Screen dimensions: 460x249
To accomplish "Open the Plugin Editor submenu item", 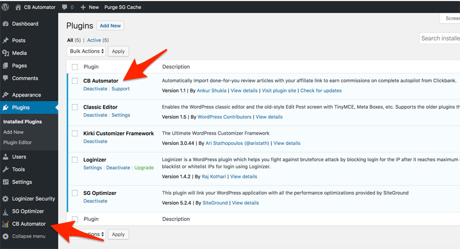I will (17, 143).
